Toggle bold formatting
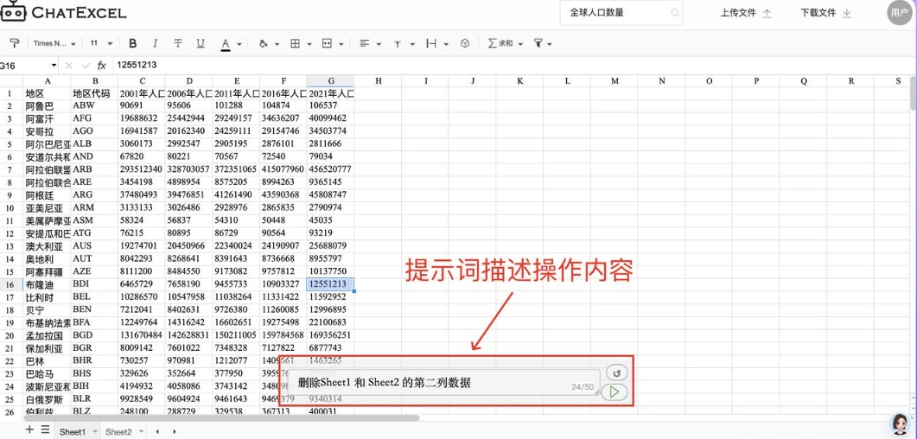The height and width of the screenshot is (439, 917). point(132,43)
